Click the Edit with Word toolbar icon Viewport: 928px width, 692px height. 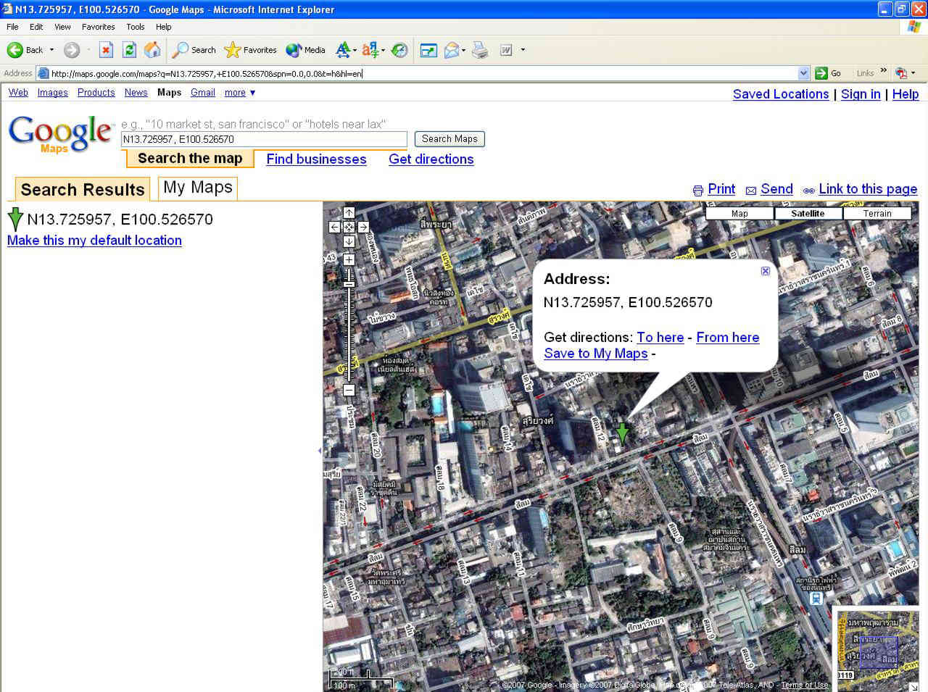(x=506, y=50)
